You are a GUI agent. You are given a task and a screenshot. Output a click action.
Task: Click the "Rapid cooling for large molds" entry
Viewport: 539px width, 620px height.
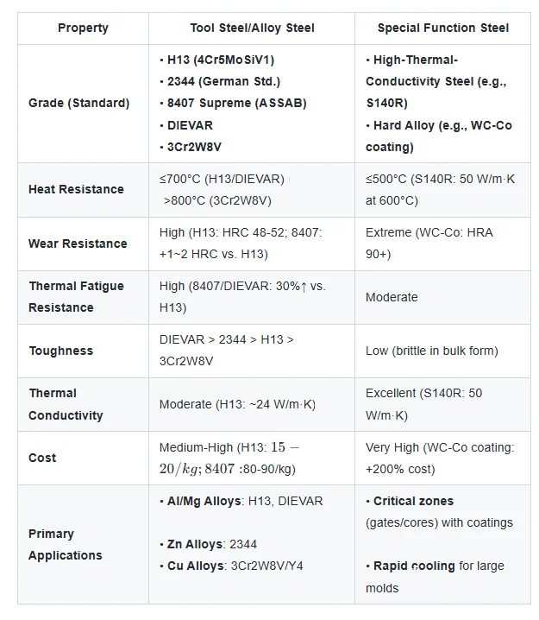pyautogui.click(x=435, y=577)
